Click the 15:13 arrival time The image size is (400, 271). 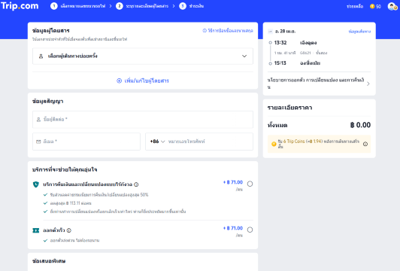pos(280,63)
